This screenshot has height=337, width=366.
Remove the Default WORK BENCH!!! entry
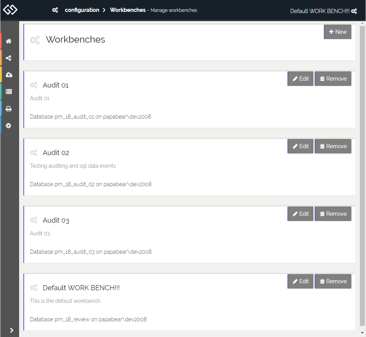point(333,281)
